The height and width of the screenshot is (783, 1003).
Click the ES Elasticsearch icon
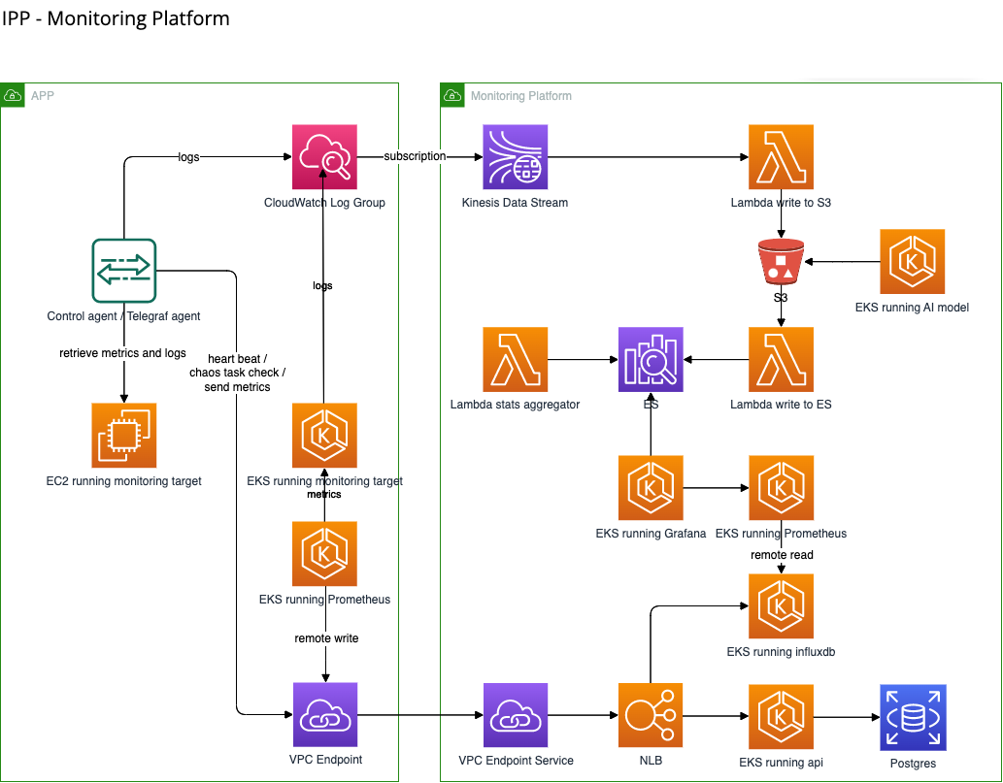coord(651,359)
